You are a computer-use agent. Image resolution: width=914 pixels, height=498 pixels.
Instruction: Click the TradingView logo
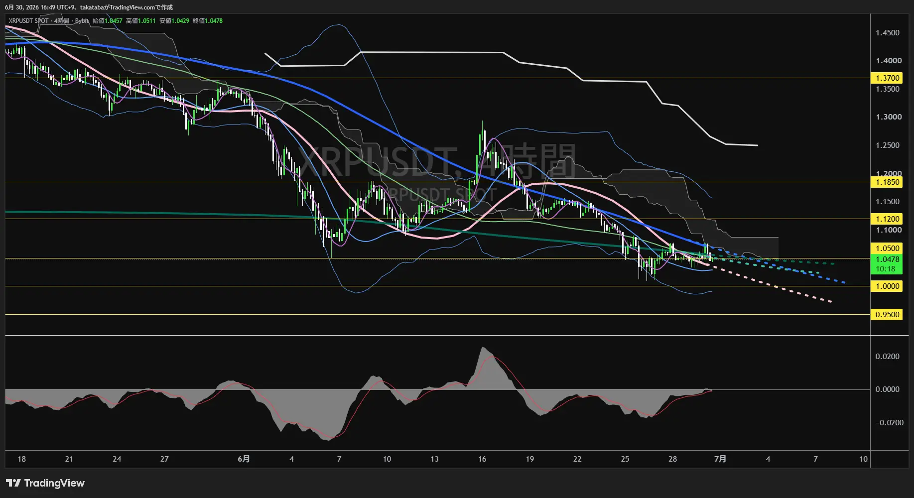tap(45, 483)
